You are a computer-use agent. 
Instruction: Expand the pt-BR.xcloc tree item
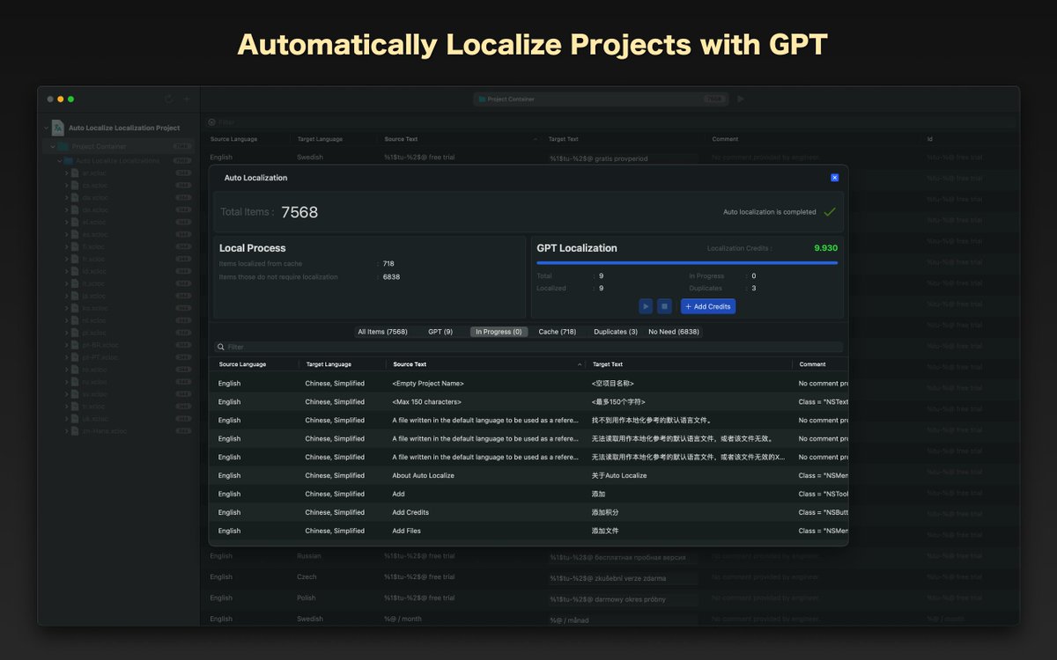click(66, 345)
